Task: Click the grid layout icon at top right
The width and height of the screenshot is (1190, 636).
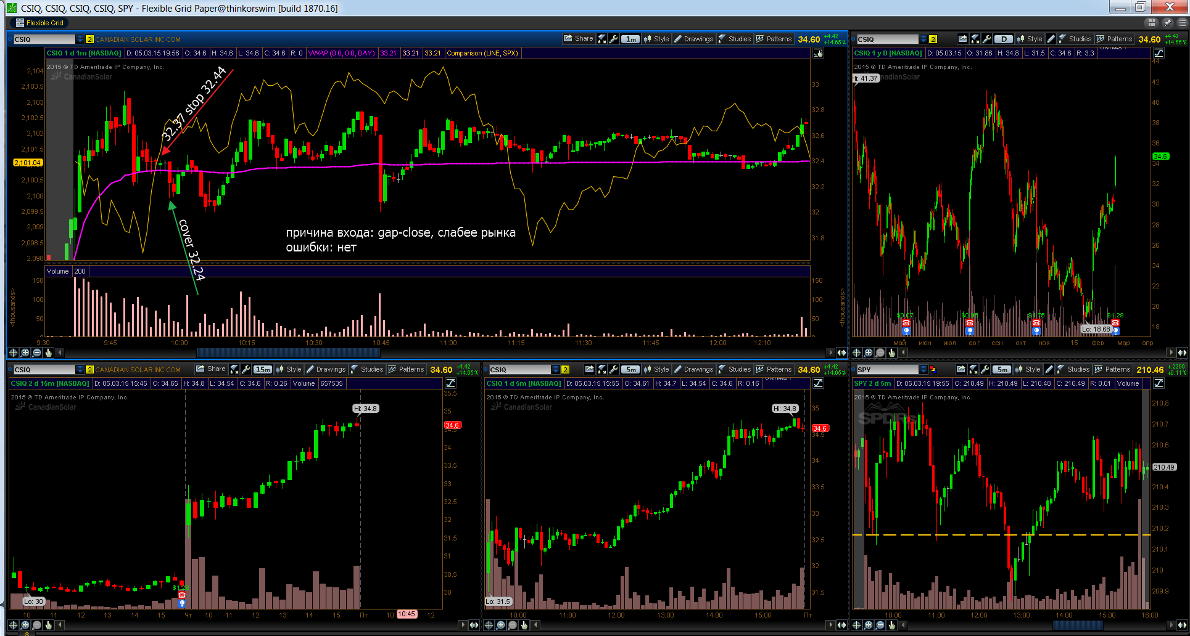Action: (x=1151, y=23)
